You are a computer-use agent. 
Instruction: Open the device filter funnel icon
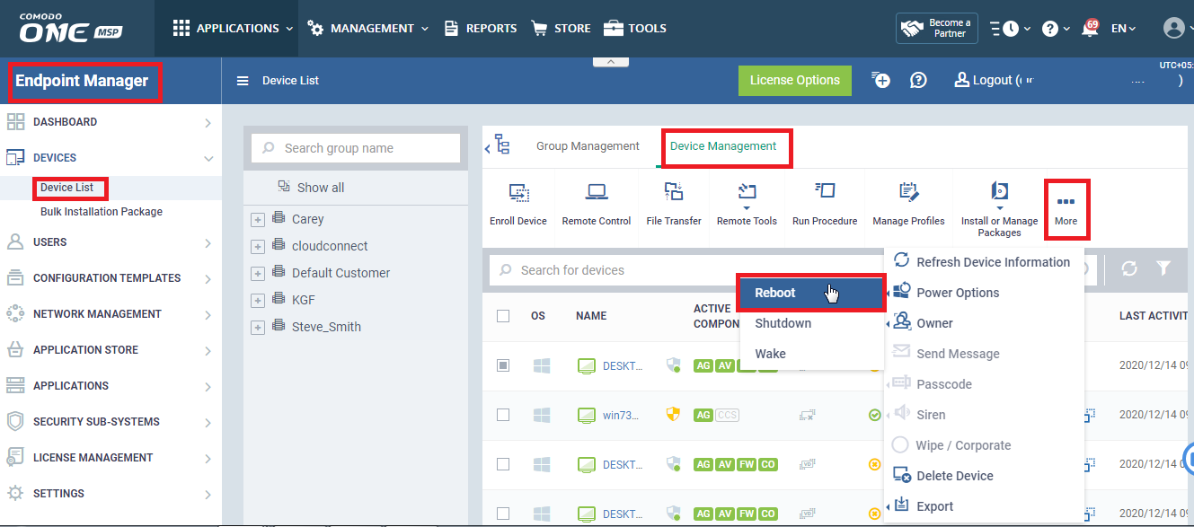(x=1163, y=268)
